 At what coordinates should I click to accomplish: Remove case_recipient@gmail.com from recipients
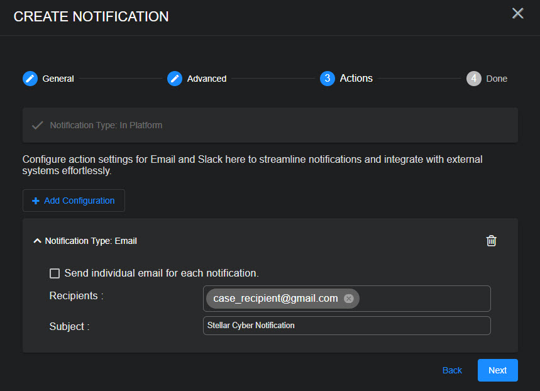349,299
